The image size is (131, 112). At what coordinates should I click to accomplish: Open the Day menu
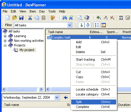click(42, 11)
